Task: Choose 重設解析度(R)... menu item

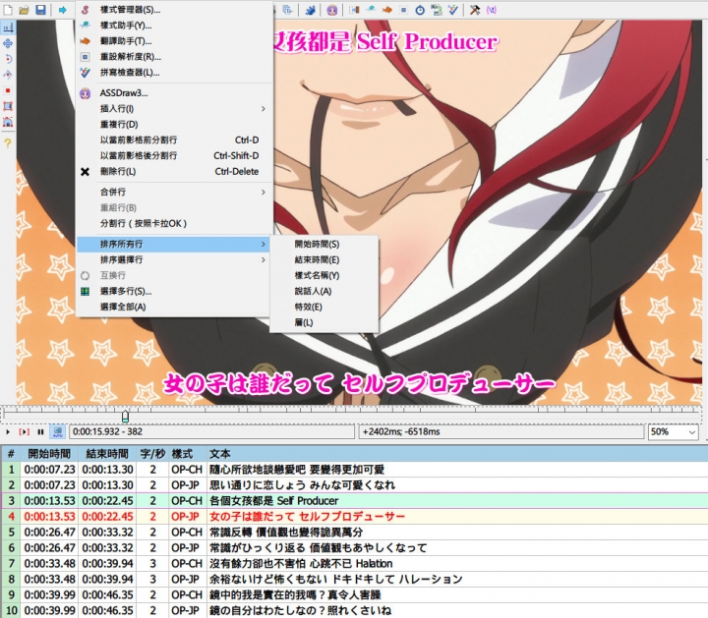Action: 175,57
